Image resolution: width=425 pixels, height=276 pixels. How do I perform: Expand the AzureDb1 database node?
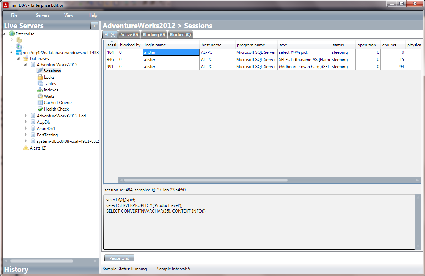point(26,129)
